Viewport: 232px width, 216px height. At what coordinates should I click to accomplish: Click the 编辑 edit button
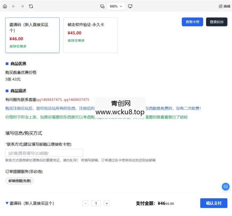(225, 6)
